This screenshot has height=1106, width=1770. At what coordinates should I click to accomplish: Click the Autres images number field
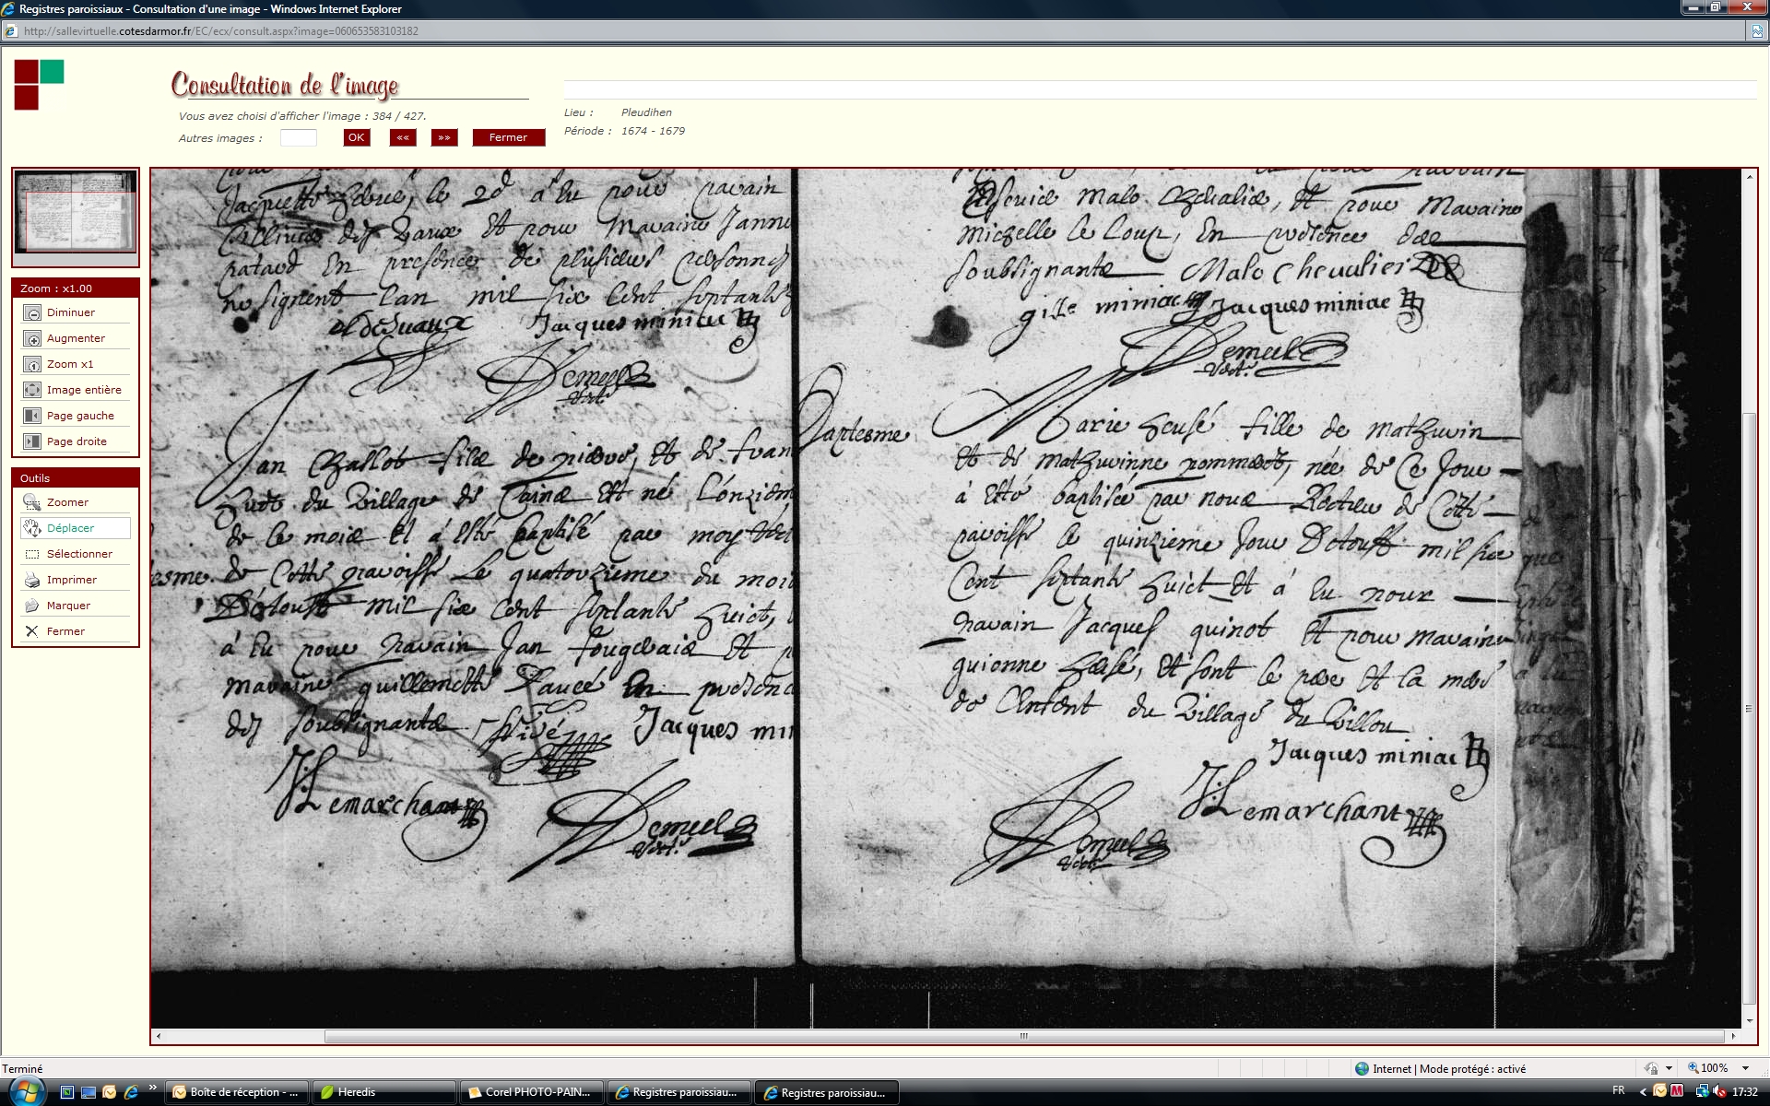tap(298, 138)
